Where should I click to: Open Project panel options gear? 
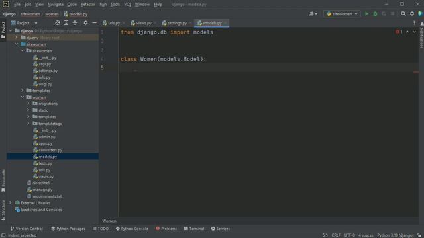[x=85, y=23]
